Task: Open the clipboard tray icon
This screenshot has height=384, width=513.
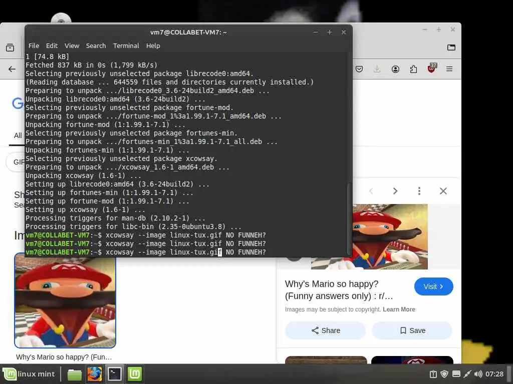Action: 433,374
